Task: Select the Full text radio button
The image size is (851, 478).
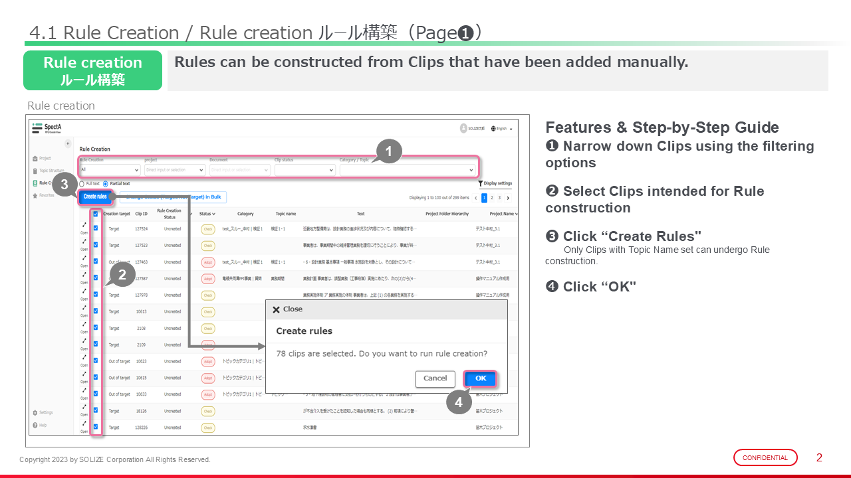Action: coord(82,184)
